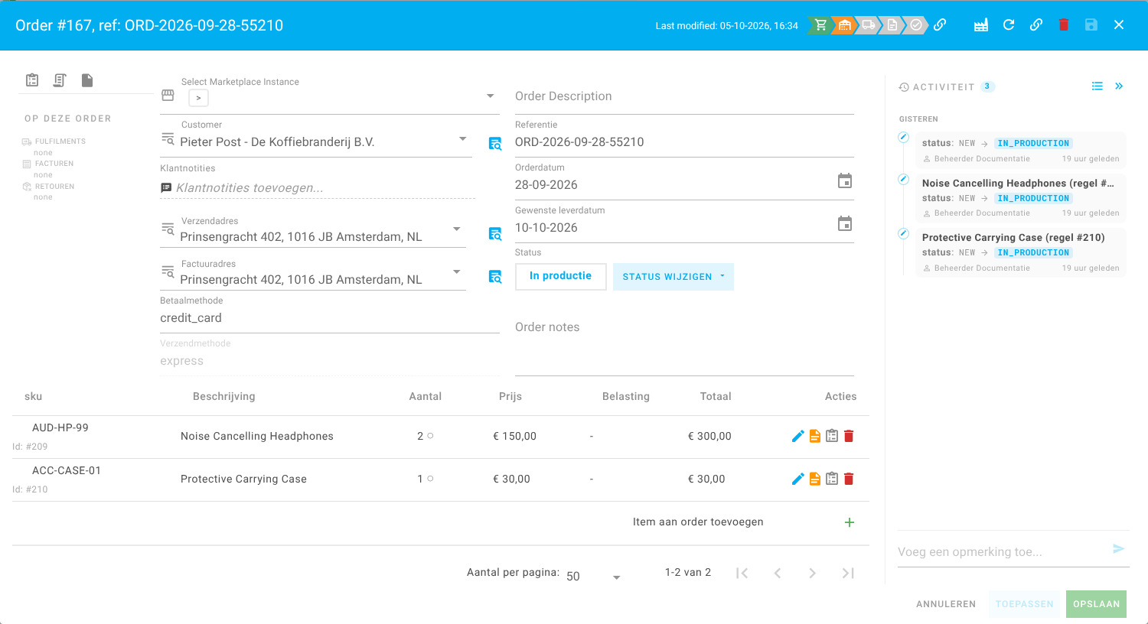The width and height of the screenshot is (1148, 624).
Task: Open the Verzendadres lookup search icon
Action: (x=495, y=234)
